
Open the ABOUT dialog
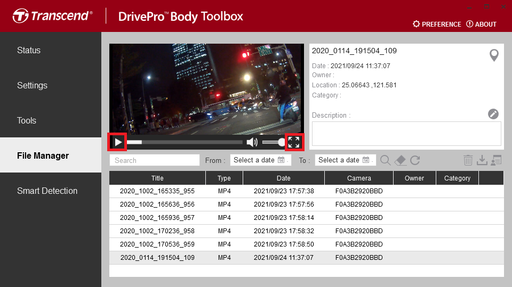(x=481, y=24)
